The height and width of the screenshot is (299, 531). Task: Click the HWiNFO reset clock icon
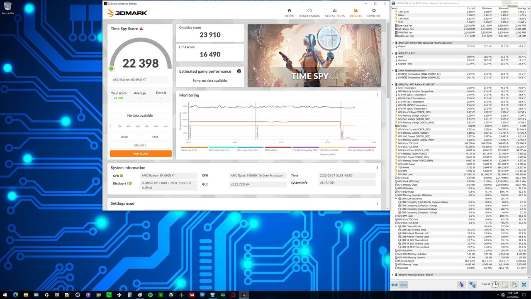(x=495, y=285)
